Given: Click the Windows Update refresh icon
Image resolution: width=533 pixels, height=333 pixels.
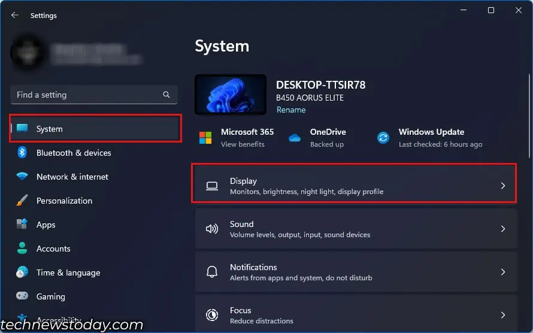Looking at the screenshot, I should pyautogui.click(x=383, y=138).
